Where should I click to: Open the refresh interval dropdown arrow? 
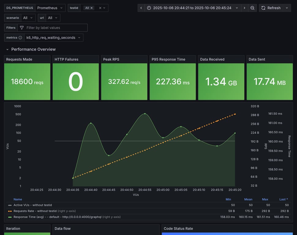[x=287, y=8]
